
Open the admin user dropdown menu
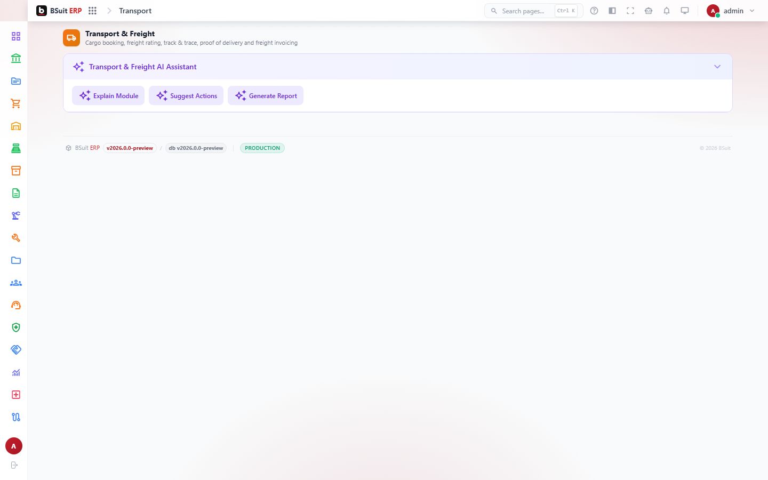pos(731,11)
